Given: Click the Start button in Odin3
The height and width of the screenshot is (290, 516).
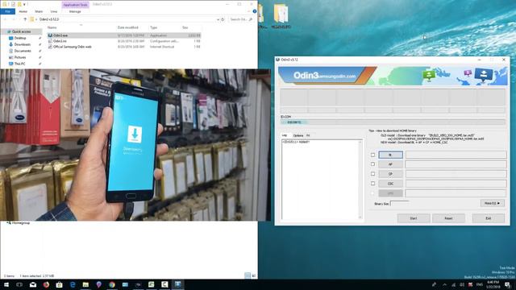Looking at the screenshot, I should (414, 218).
